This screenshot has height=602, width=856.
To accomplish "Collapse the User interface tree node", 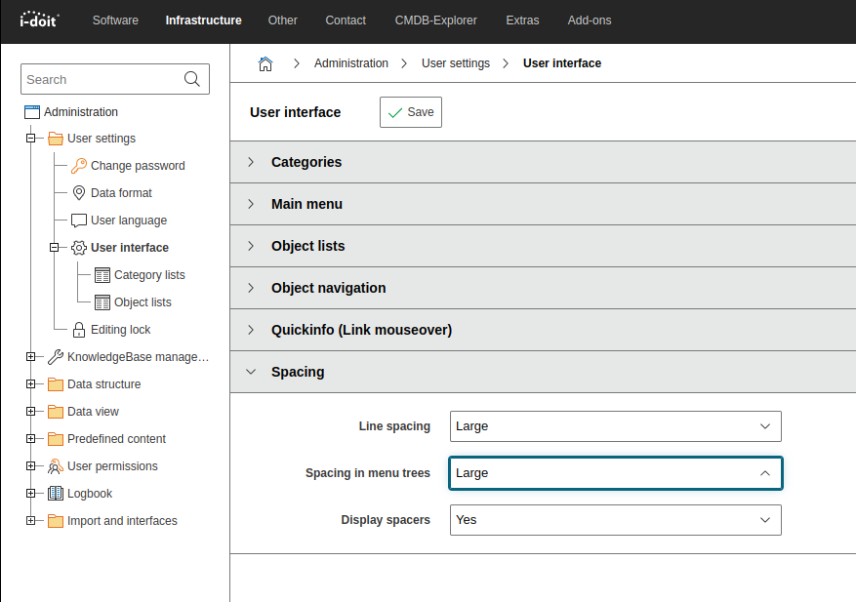I will pos(54,248).
